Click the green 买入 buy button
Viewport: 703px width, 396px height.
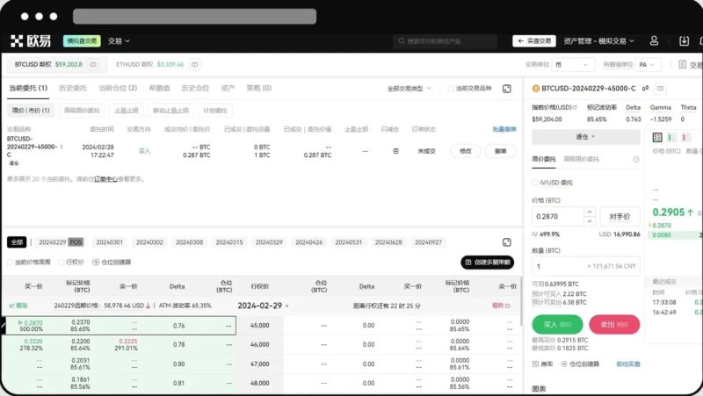click(x=557, y=324)
